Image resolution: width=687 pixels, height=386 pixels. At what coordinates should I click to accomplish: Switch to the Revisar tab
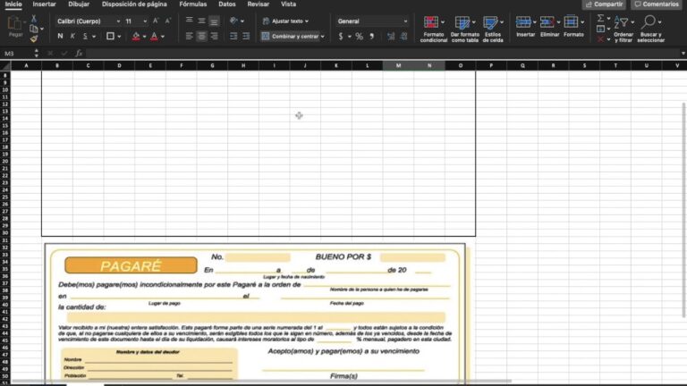[258, 4]
